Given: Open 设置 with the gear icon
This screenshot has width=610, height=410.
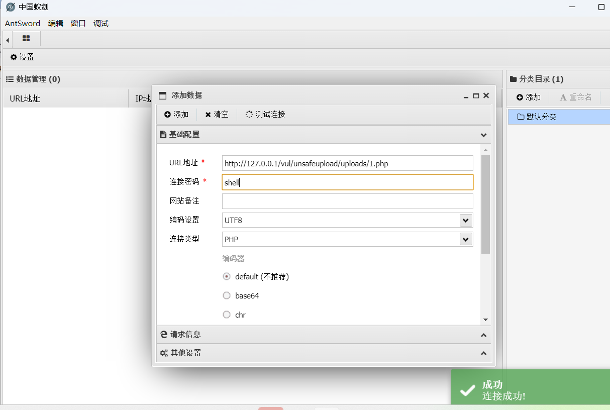Looking at the screenshot, I should pyautogui.click(x=22, y=57).
